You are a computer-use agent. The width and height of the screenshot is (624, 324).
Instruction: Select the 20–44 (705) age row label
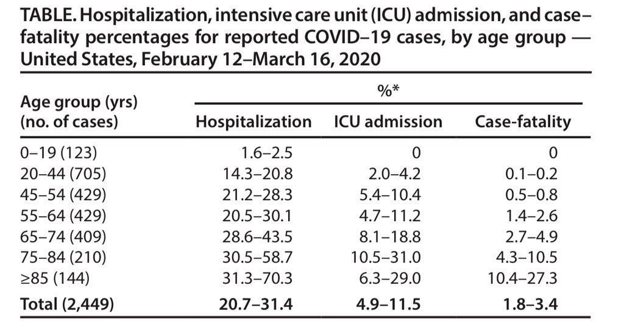click(63, 175)
